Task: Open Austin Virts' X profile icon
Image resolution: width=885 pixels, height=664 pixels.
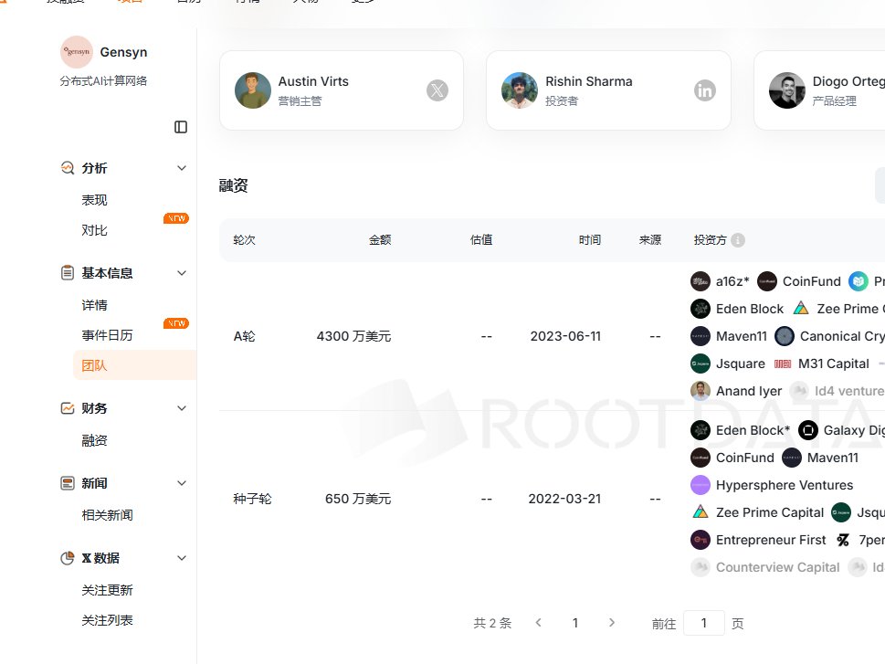Action: [x=437, y=90]
